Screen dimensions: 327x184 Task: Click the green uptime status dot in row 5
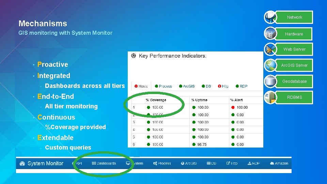pos(194,137)
